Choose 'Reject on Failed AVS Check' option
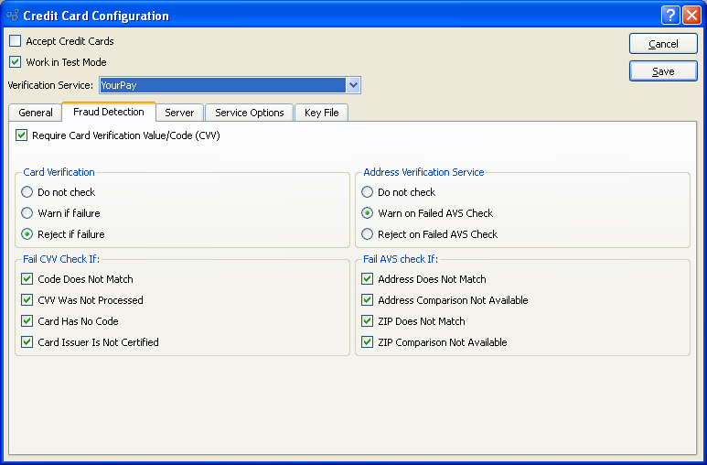707x465 pixels. click(368, 234)
